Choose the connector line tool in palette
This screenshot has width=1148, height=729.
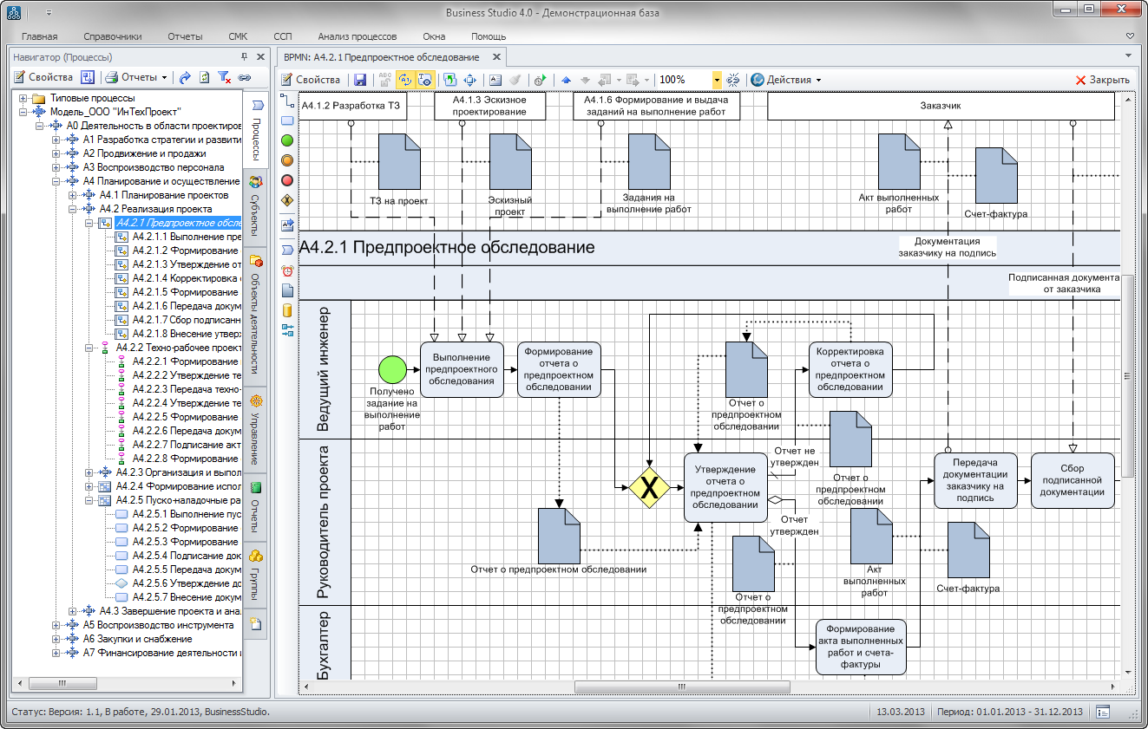point(287,101)
